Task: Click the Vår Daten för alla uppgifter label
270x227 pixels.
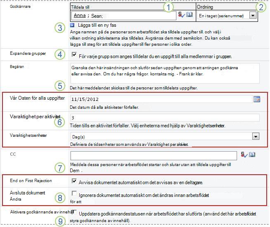Action: (37, 98)
